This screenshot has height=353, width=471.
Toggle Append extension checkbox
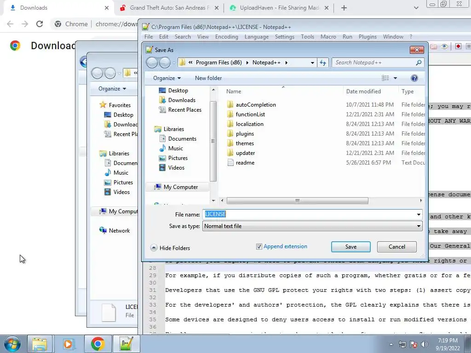[259, 246]
